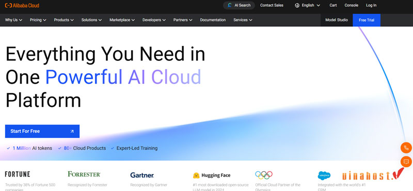Click 'Recognized by Gartner' text

click(x=149, y=185)
